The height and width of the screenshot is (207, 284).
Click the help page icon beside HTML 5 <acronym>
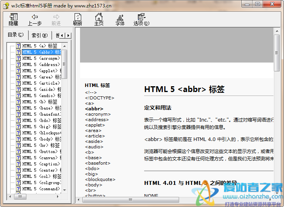(18, 58)
